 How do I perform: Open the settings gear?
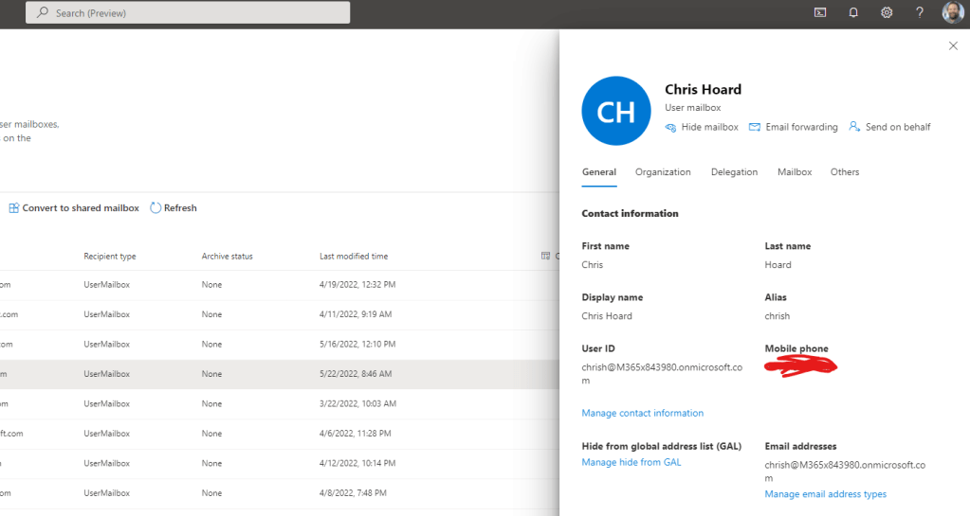point(887,12)
